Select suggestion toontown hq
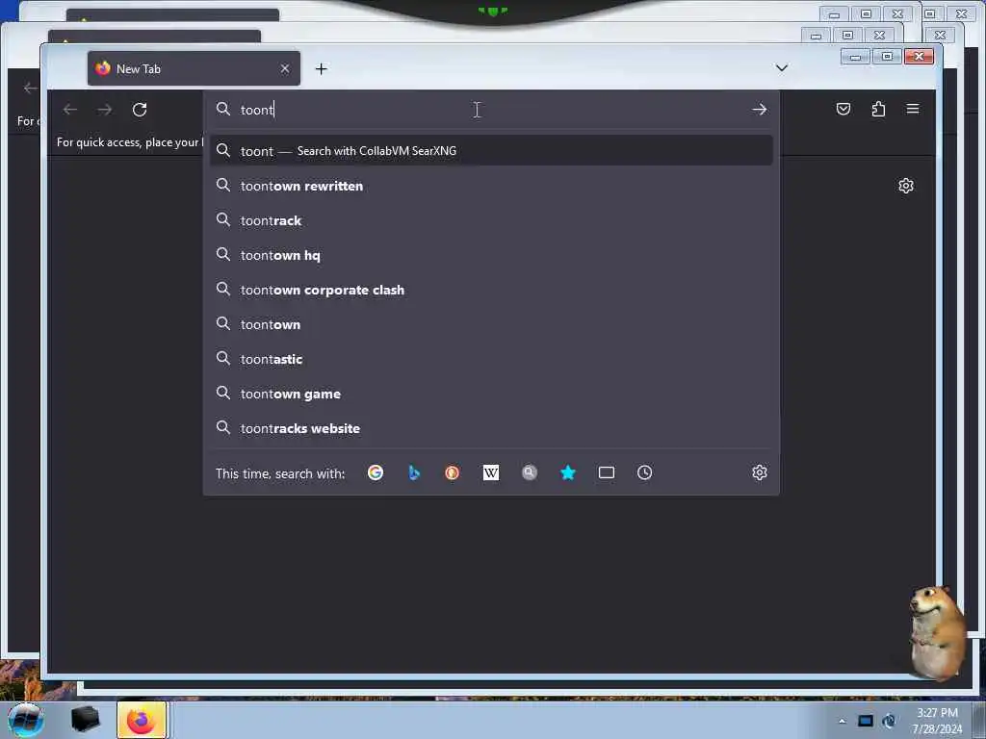The image size is (986, 739). (x=491, y=255)
